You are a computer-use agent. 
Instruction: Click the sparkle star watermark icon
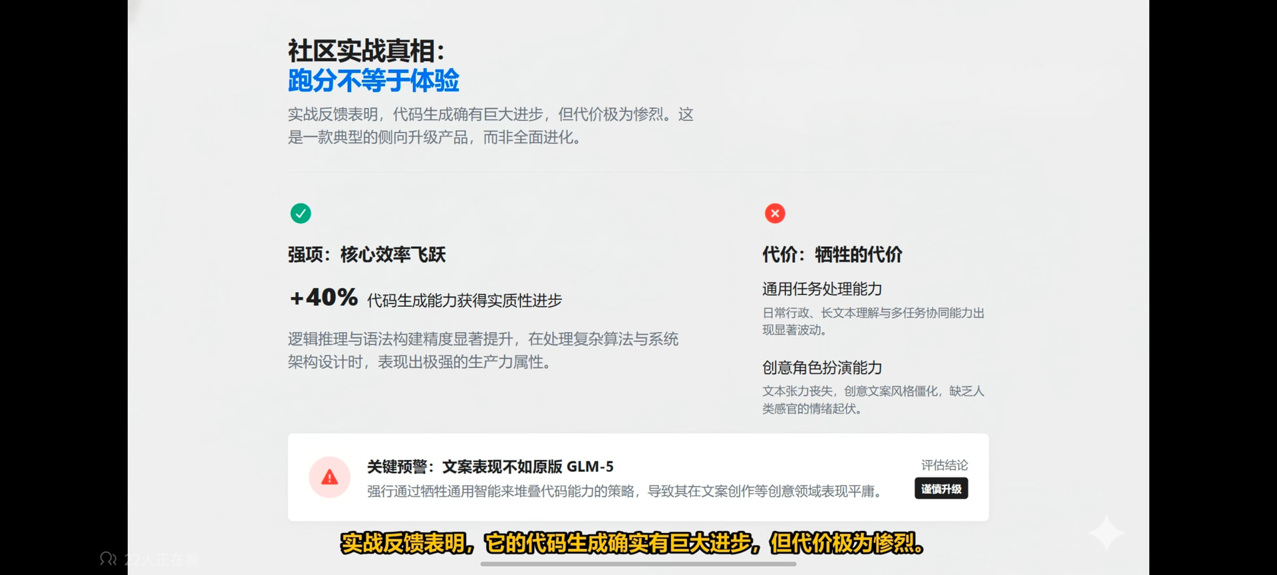(x=1105, y=533)
